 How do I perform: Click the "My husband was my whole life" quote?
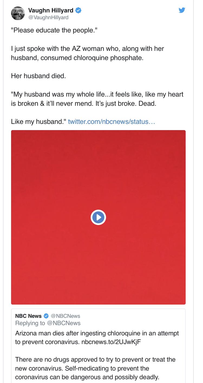(x=97, y=99)
